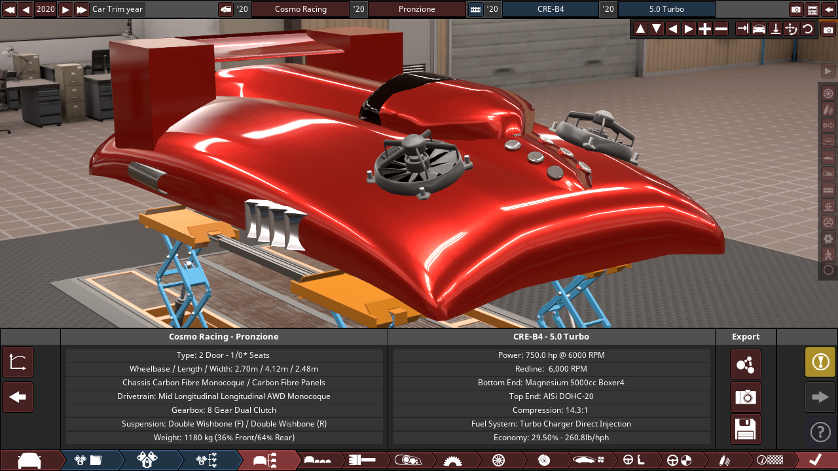Select the CRE-B4 engine family field

(x=551, y=9)
